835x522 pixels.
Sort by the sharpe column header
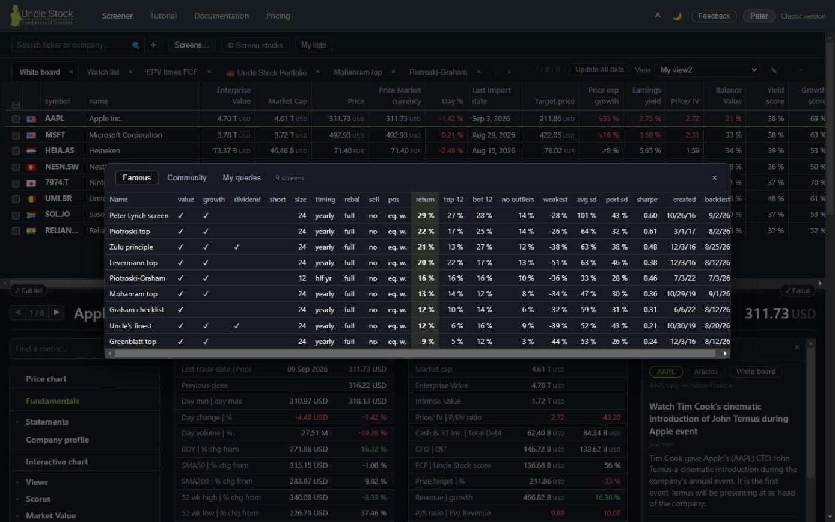coord(647,200)
